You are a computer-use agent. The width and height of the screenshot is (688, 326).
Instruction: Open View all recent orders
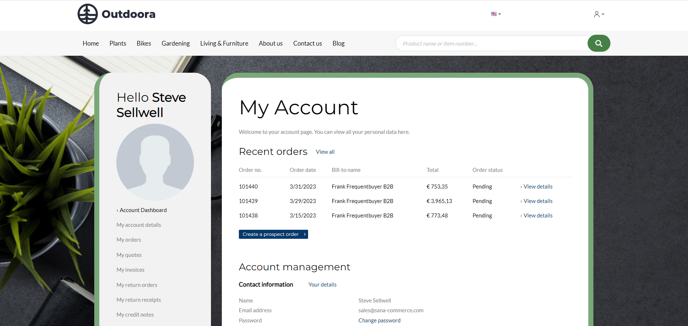pyautogui.click(x=325, y=152)
